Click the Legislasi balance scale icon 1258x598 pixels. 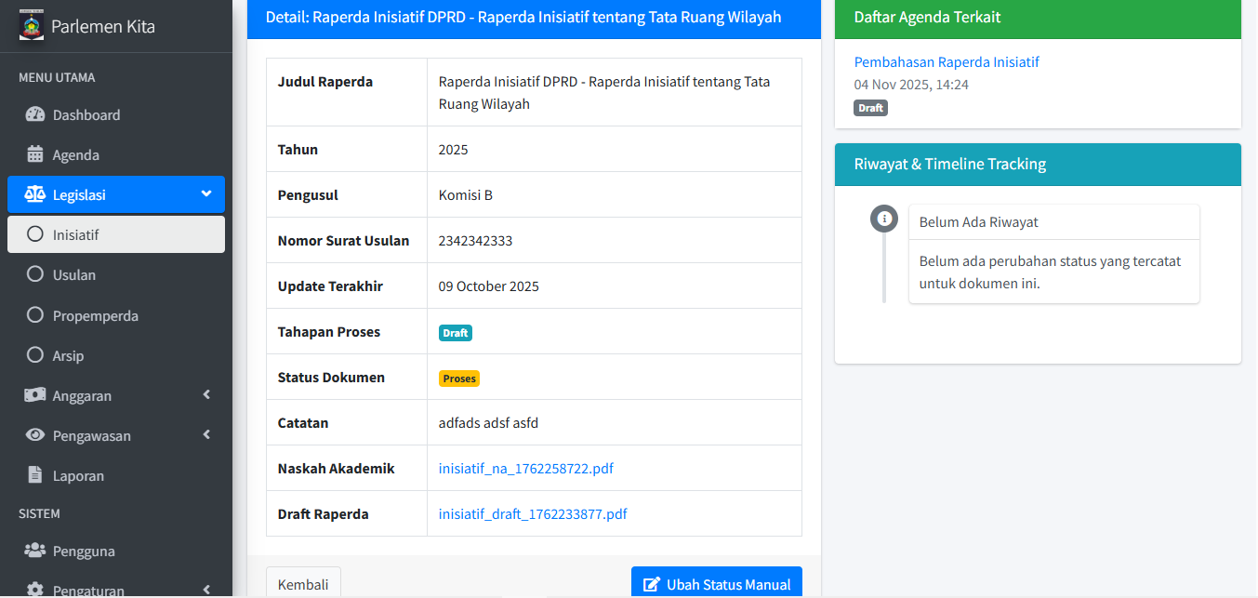click(35, 194)
